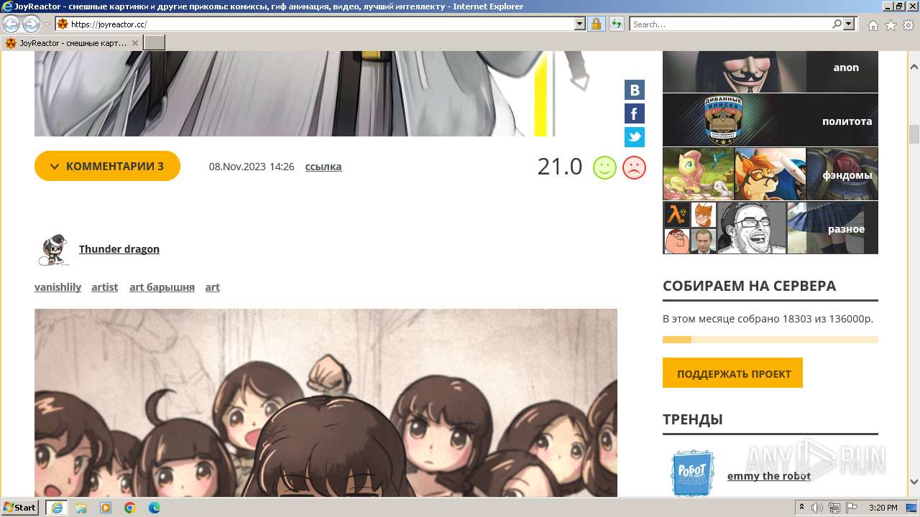Launch Chrome from taskbar
The image size is (920, 517).
130,508
